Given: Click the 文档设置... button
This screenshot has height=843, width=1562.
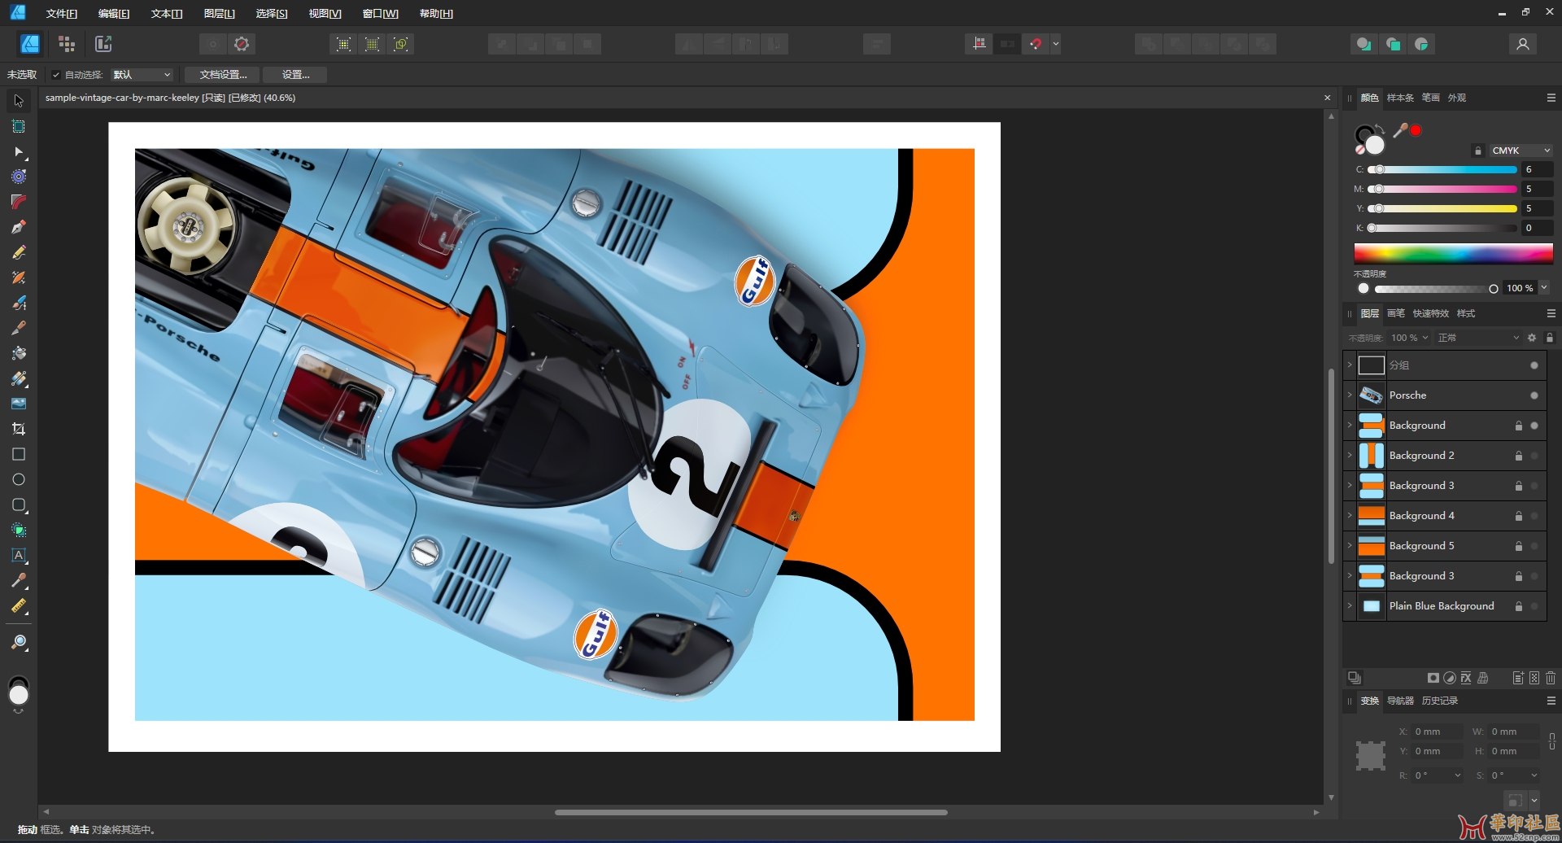Looking at the screenshot, I should [x=223, y=75].
